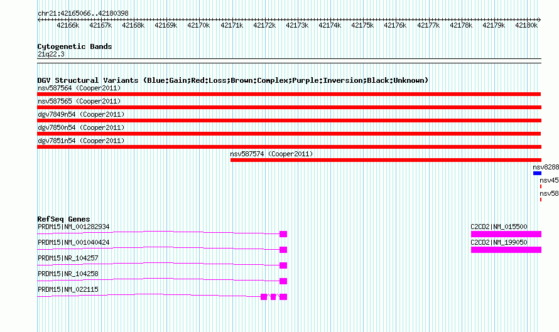Click the 42174k ruler tick label
This screenshot has height=332, width=559.
tap(330, 25)
